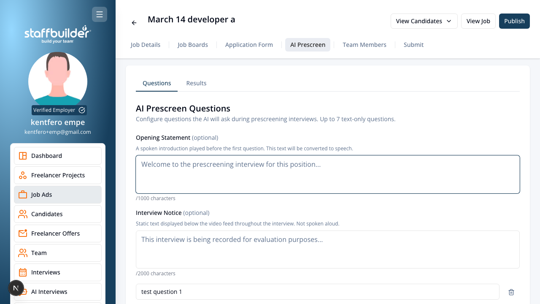The height and width of the screenshot is (304, 540).
Task: Click the View Job button
Action: [478, 21]
